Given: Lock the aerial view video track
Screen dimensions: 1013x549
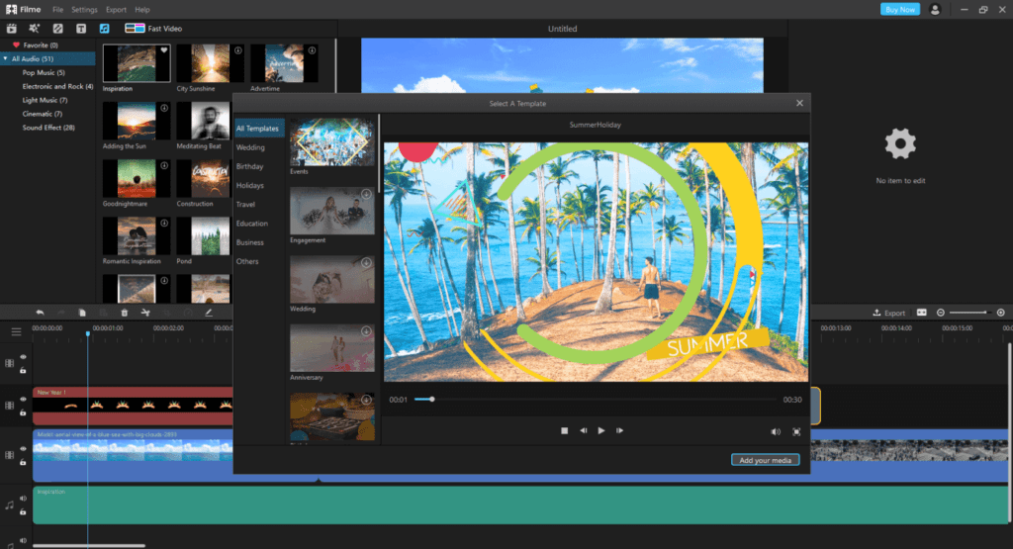Looking at the screenshot, I should [x=24, y=462].
